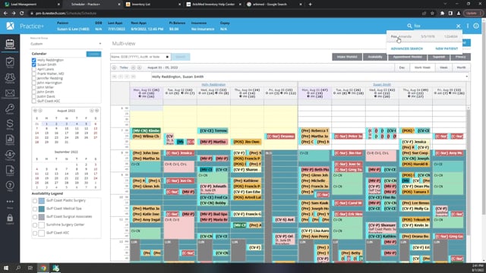
Task: Check Gulf Coast Medical Spa legend checkbox
Action: (35, 209)
